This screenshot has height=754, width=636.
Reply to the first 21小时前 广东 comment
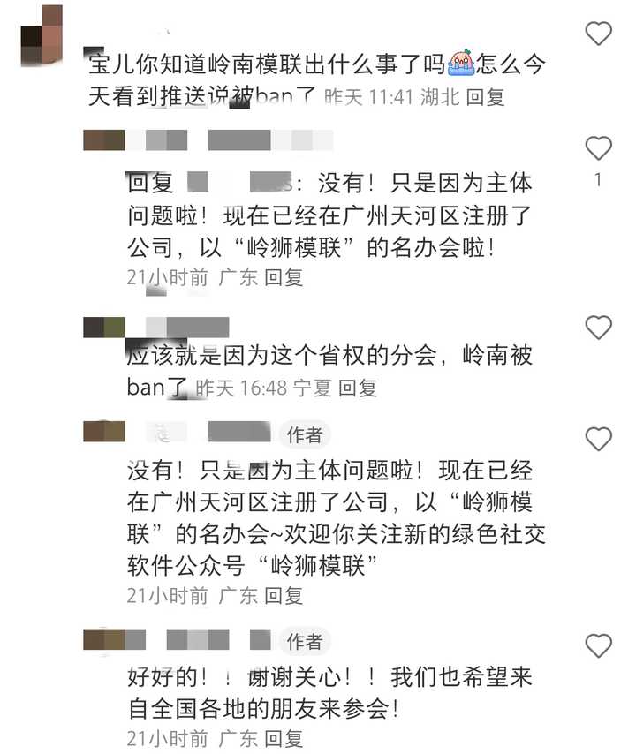tap(284, 278)
